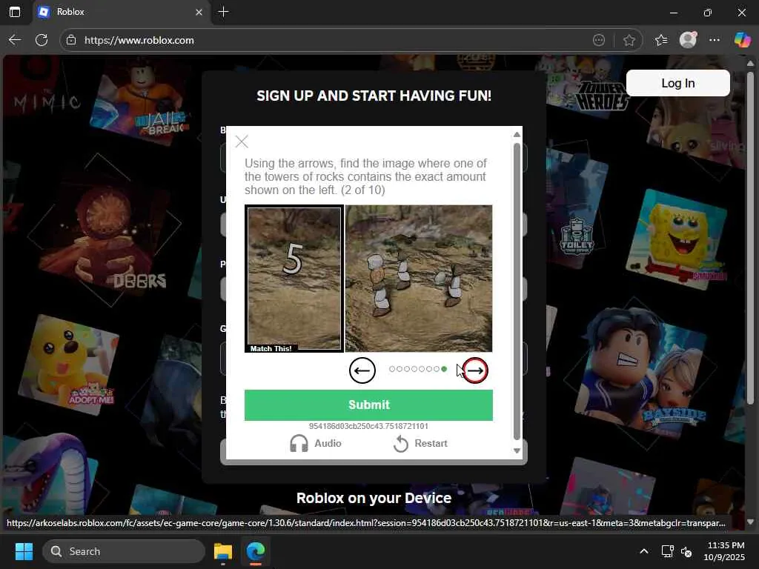Switch to the Audio challenge
The image size is (759, 569).
click(316, 443)
